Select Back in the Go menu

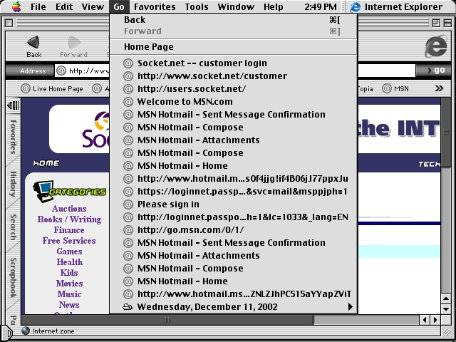click(135, 20)
